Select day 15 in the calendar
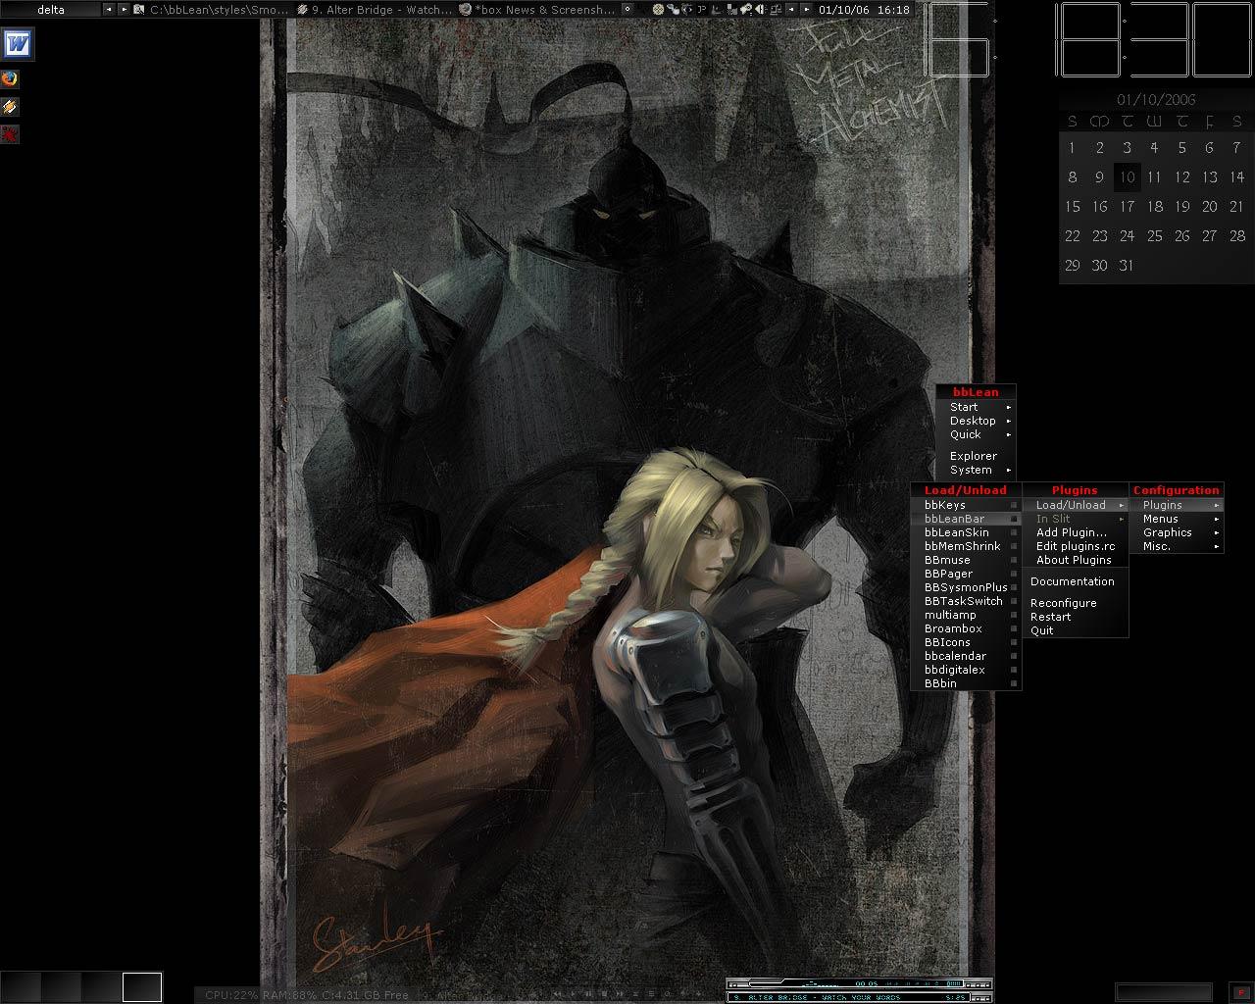1255x1004 pixels. 1073,207
